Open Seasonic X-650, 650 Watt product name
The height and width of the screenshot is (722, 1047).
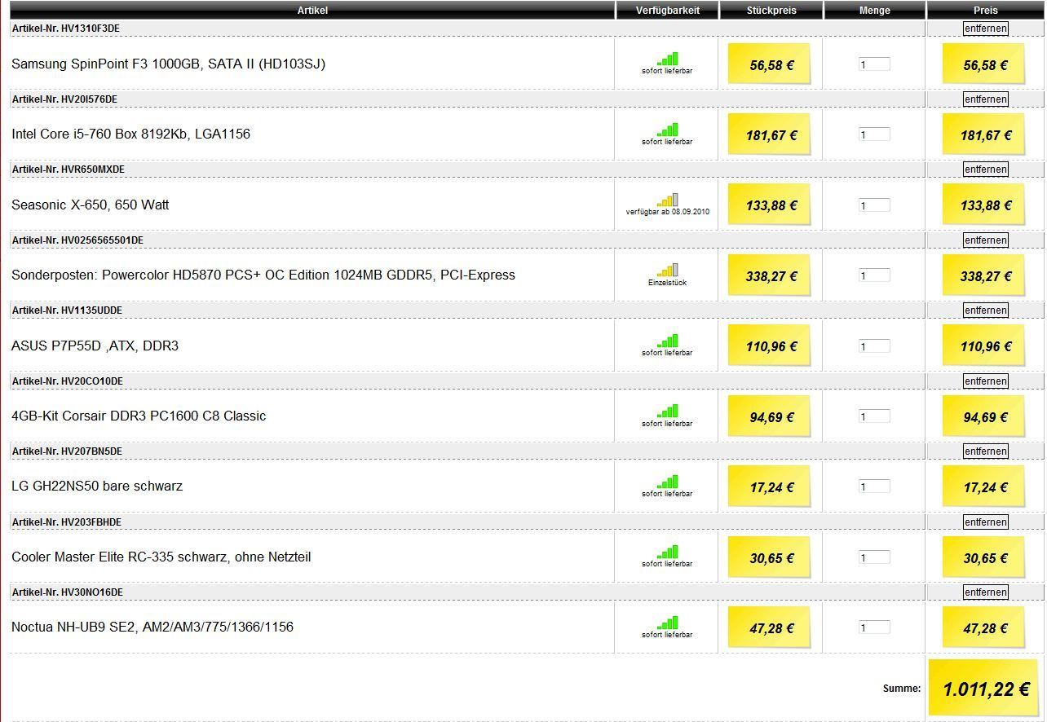click(91, 205)
